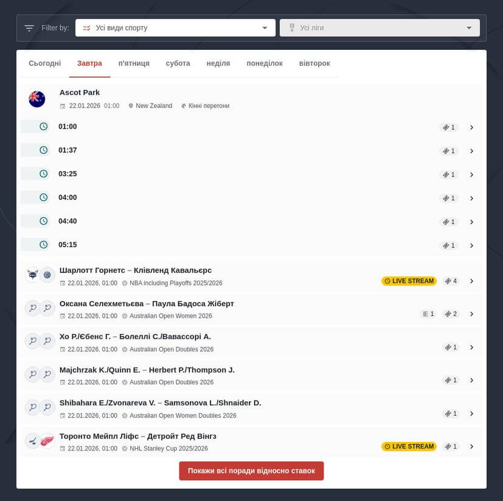Switch to the "Сьогодні" tab
Screen dimensions: 503x501
(x=44, y=63)
